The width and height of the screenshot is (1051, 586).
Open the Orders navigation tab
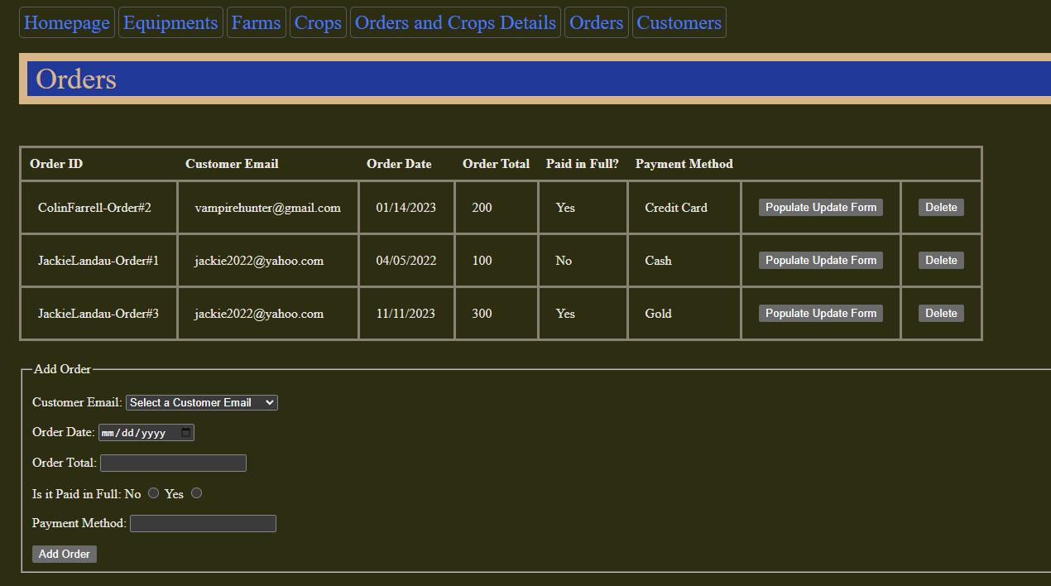pos(596,22)
